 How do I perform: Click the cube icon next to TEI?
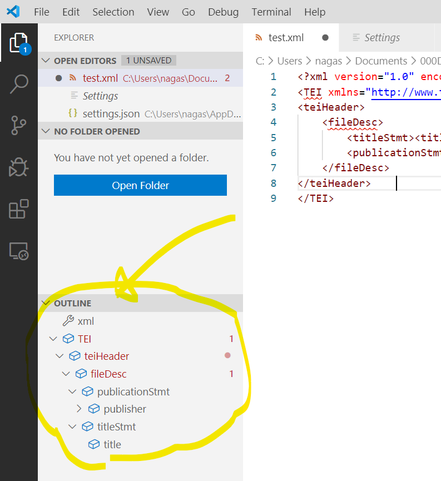click(x=68, y=339)
